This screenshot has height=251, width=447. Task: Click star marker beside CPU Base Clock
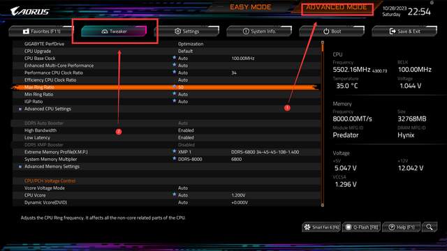pyautogui.click(x=174, y=57)
